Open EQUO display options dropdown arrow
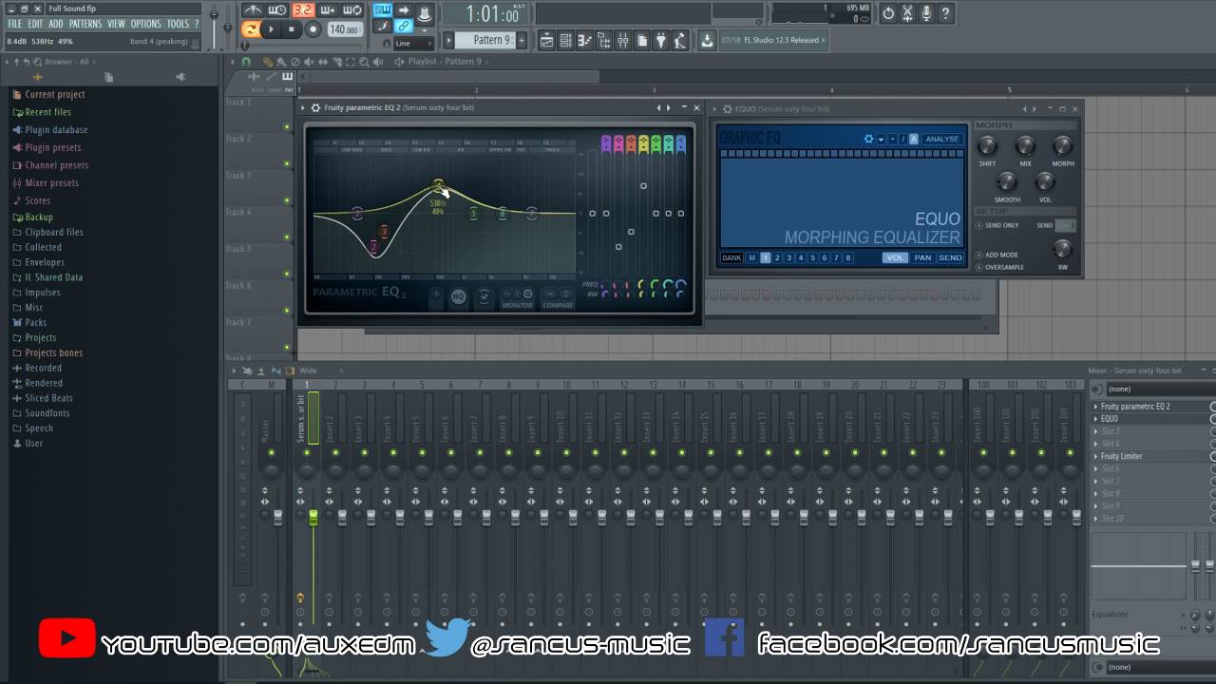 click(x=881, y=139)
